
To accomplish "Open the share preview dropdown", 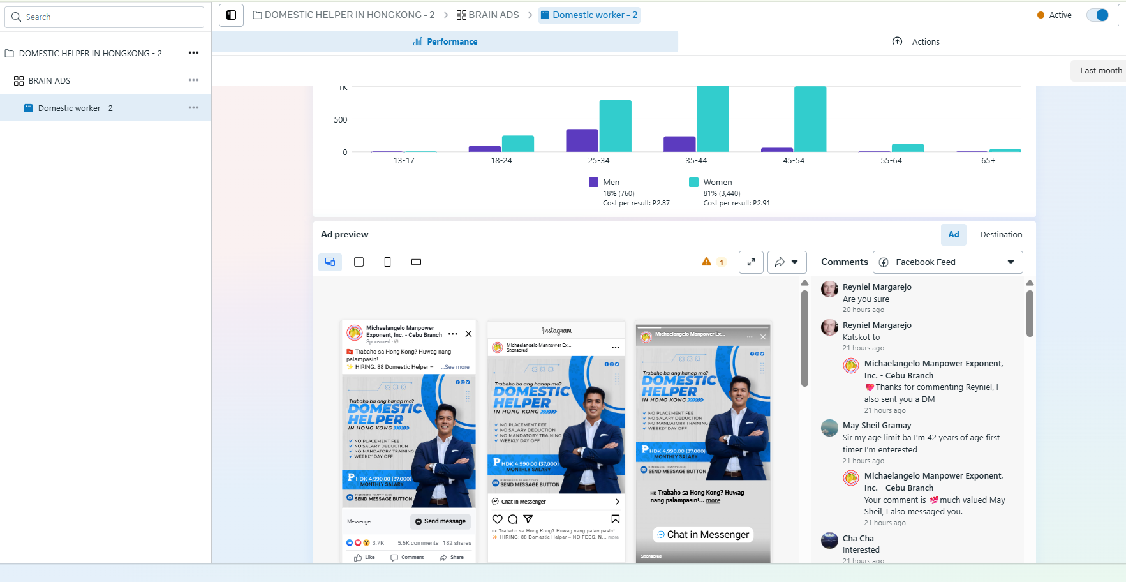I will 787,262.
